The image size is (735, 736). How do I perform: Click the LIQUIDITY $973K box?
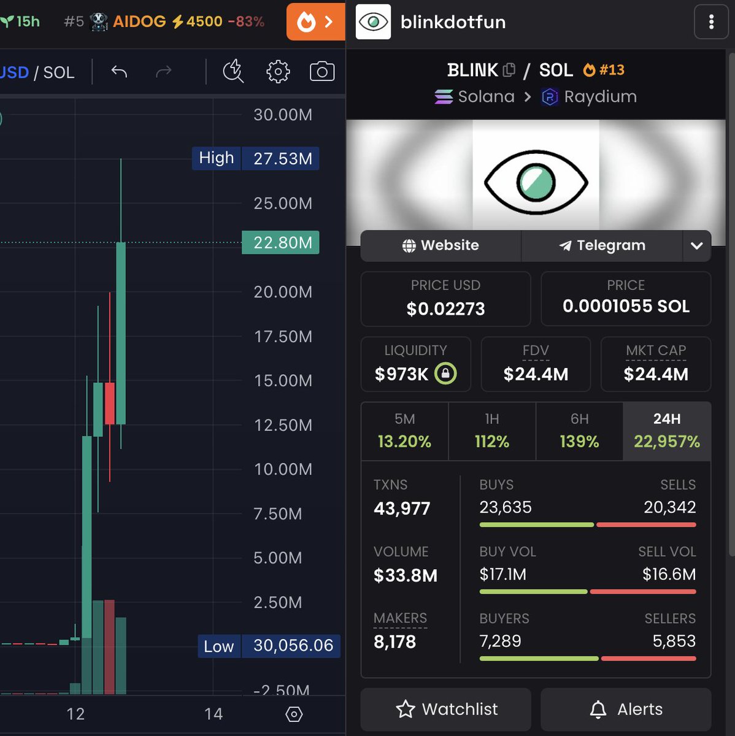(416, 364)
